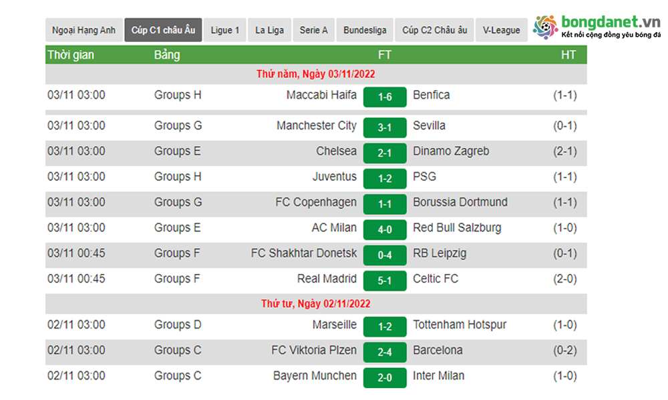The image size is (668, 400).
Task: Open the 3-1 Manchester City score button
Action: point(385,128)
